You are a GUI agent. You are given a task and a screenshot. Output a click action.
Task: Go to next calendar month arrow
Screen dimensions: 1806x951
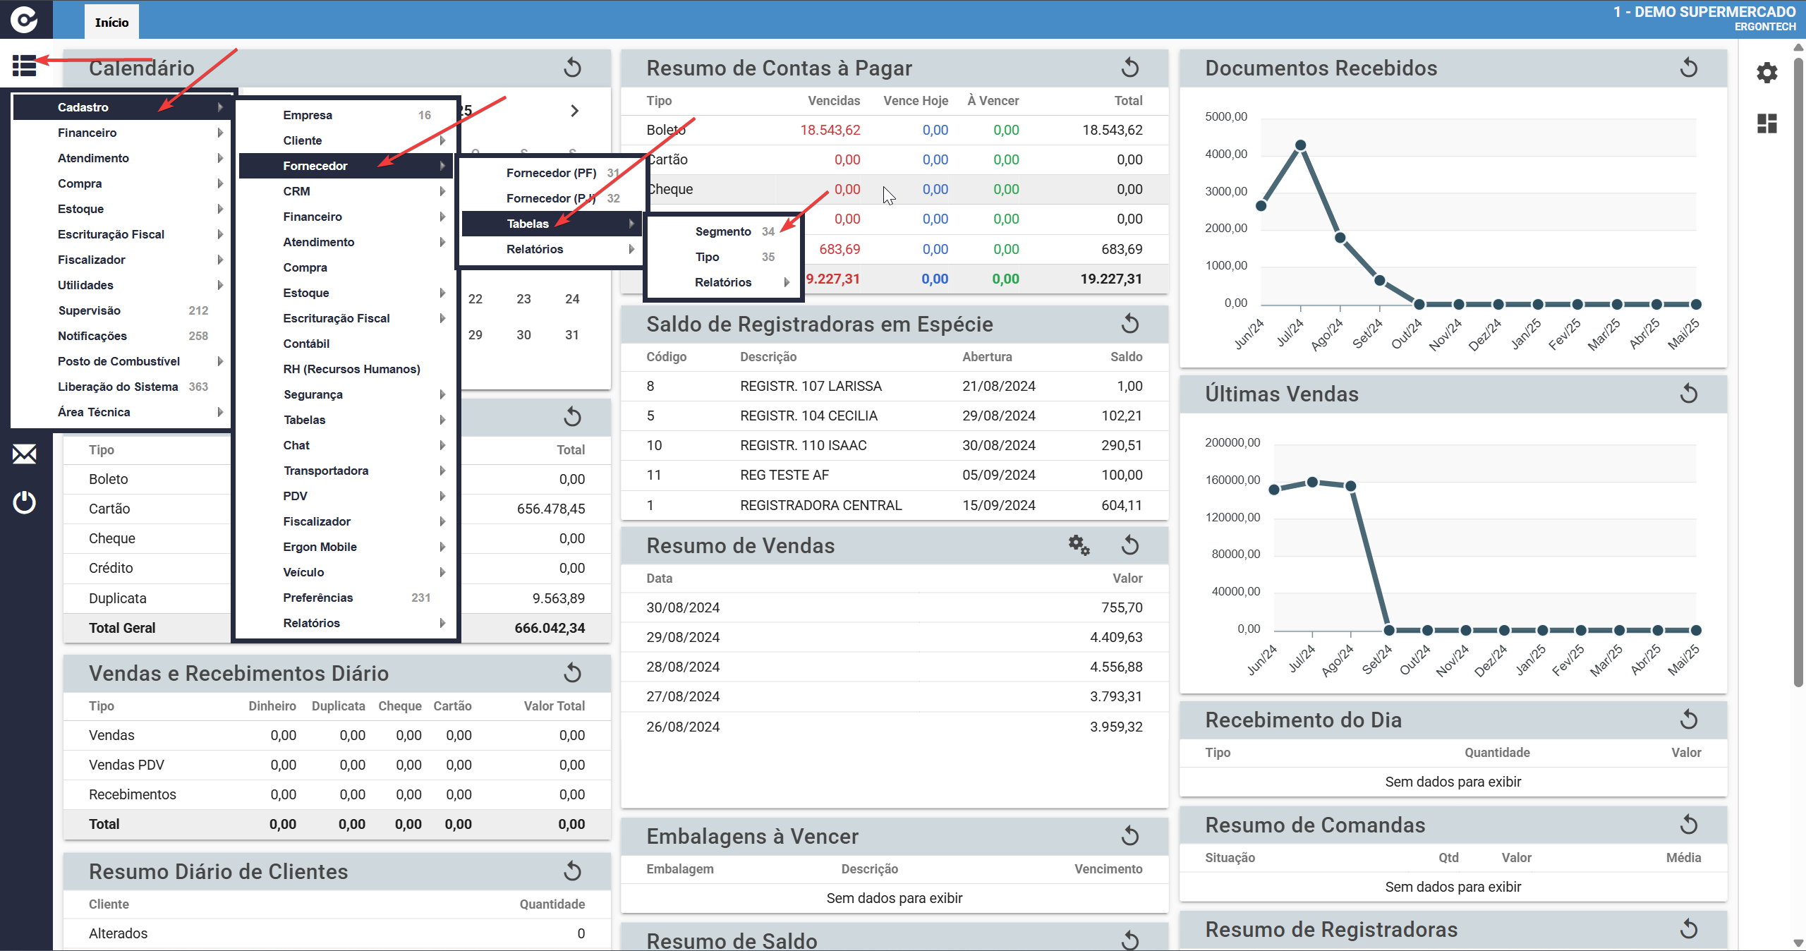pyautogui.click(x=574, y=111)
